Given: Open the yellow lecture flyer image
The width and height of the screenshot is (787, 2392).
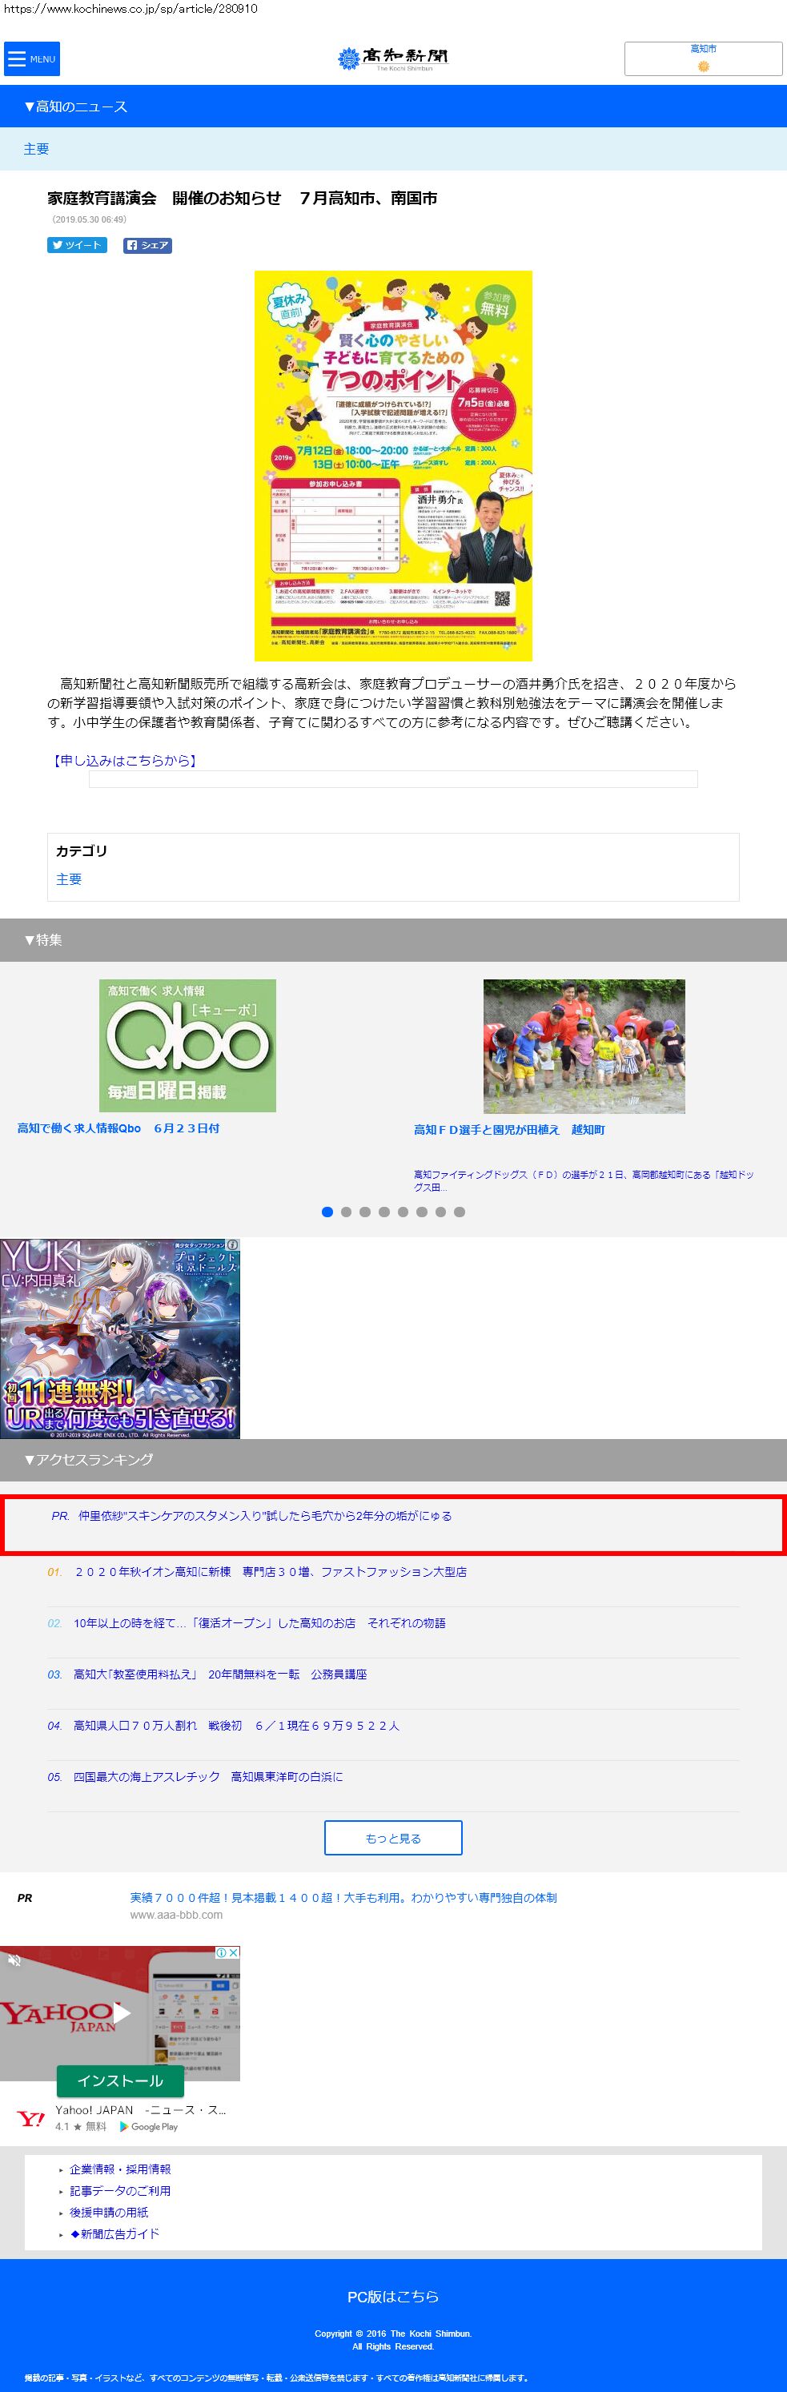Looking at the screenshot, I should [394, 465].
